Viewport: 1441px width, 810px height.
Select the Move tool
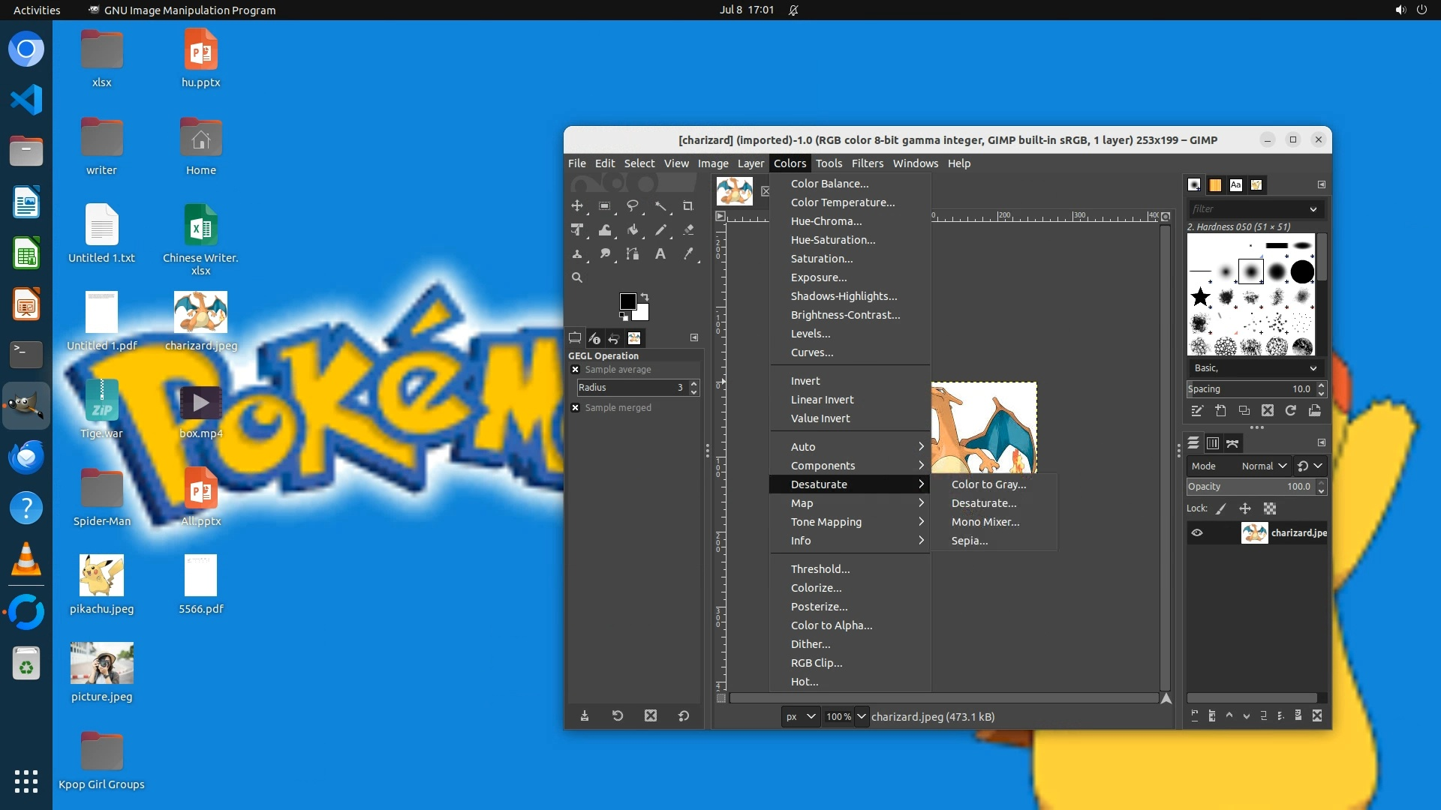576,206
